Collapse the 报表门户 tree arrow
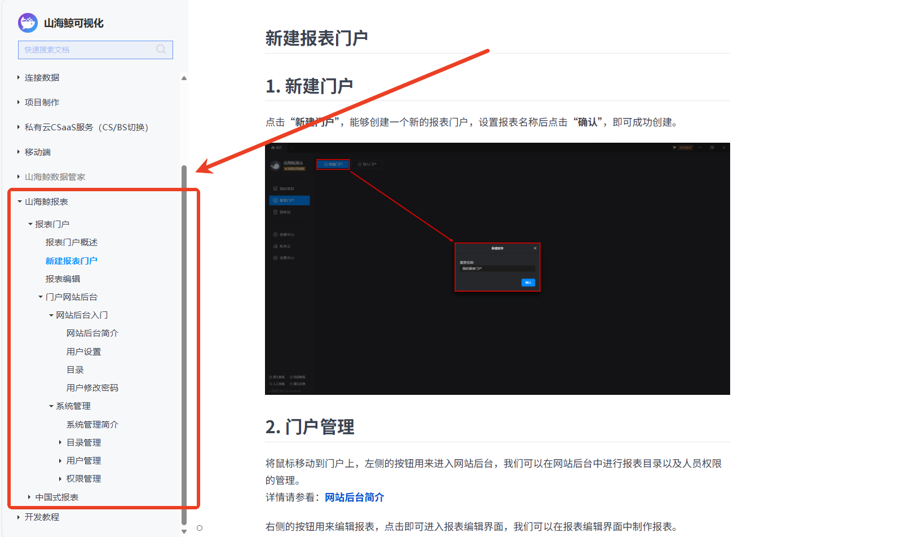 [30, 224]
